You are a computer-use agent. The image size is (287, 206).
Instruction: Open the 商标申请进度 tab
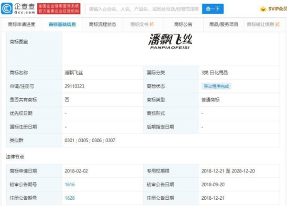[x=22, y=24]
